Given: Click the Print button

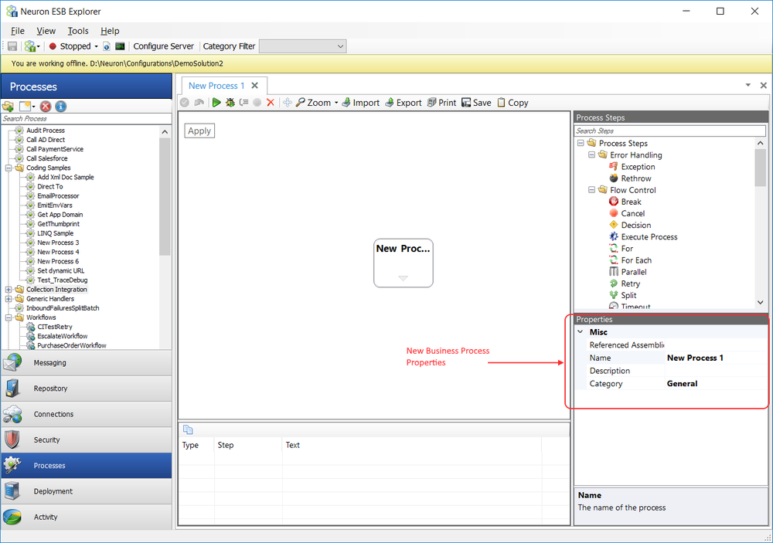Looking at the screenshot, I should coord(441,103).
